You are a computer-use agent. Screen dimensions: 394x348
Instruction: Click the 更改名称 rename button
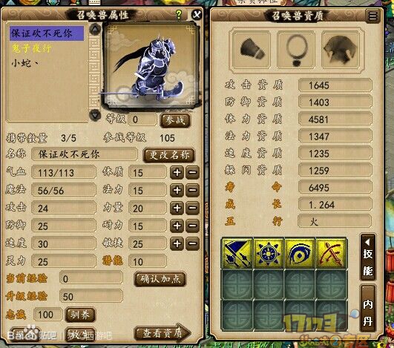[169, 155]
